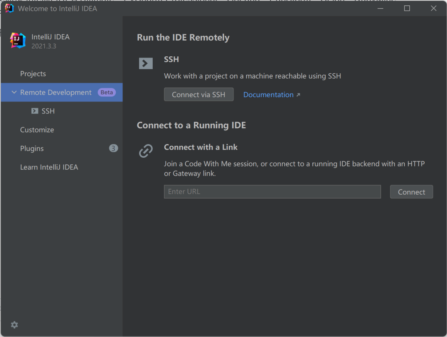Click the Connect with a Link title
This screenshot has height=337, width=447.
tap(201, 147)
